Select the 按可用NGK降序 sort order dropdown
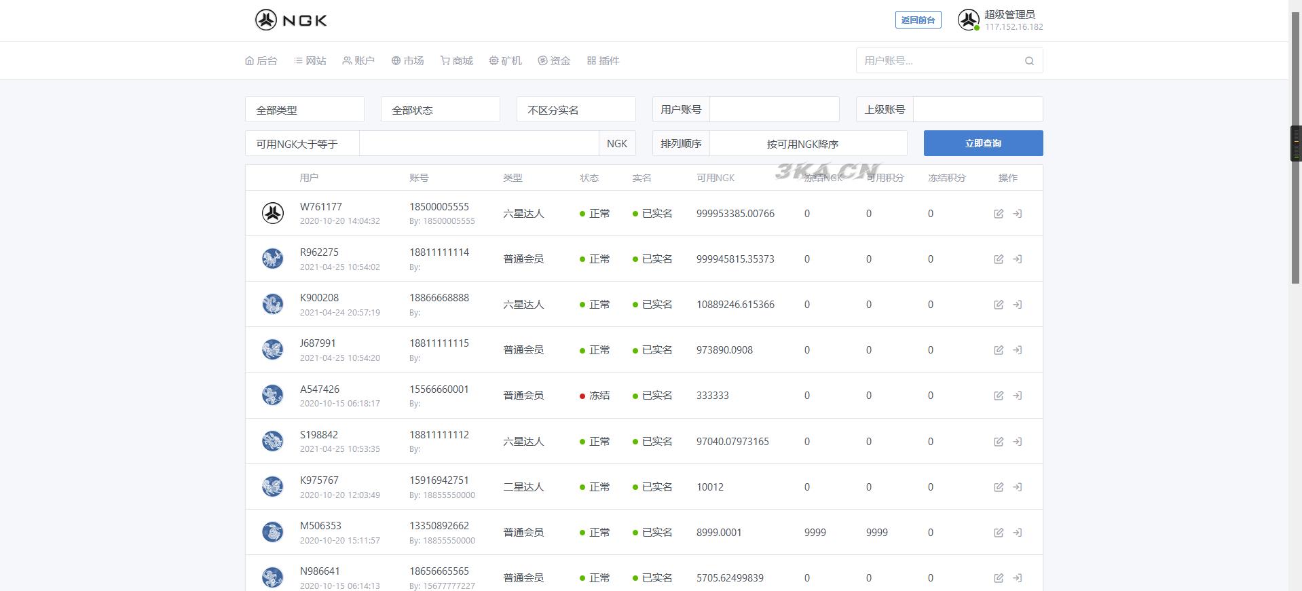 [808, 144]
